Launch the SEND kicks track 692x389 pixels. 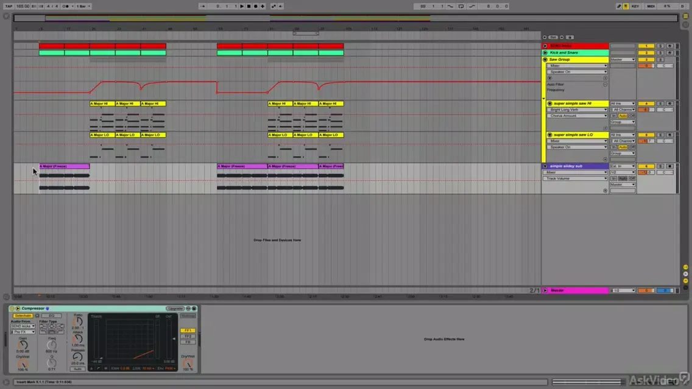(545, 46)
